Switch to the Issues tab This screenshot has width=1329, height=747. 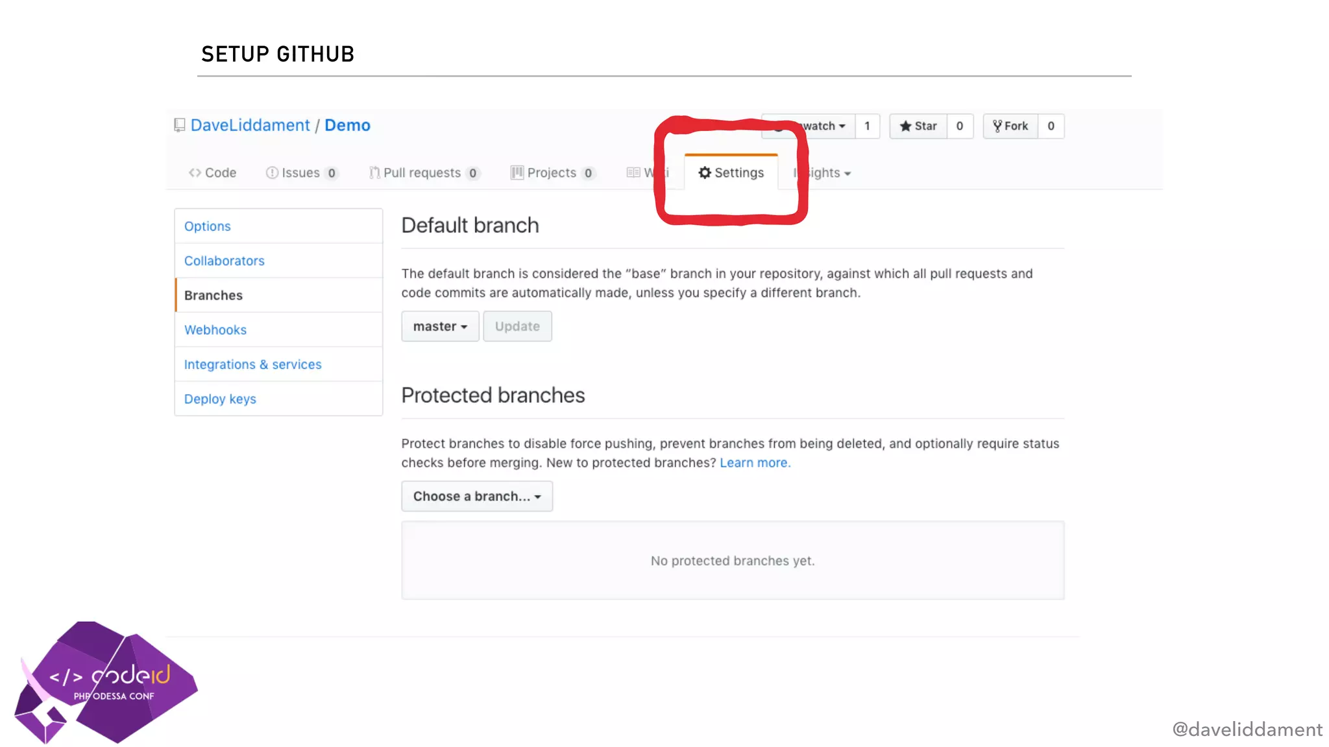point(302,172)
